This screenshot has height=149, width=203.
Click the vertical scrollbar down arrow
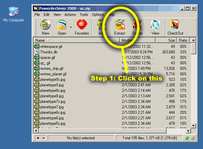pos(194,126)
